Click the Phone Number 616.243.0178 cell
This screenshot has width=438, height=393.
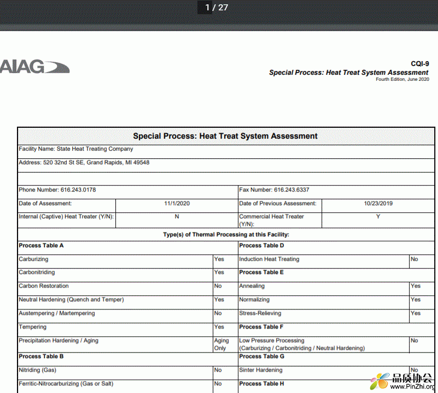point(127,192)
